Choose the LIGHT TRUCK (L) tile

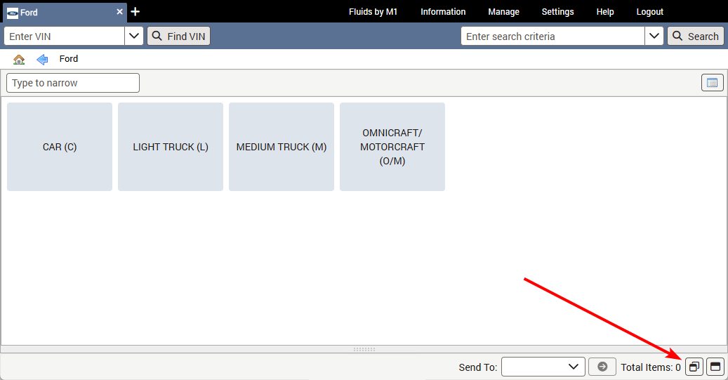171,147
